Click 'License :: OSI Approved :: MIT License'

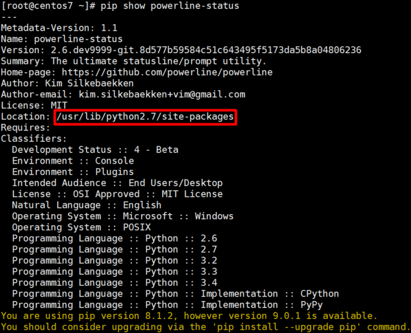coord(117,194)
